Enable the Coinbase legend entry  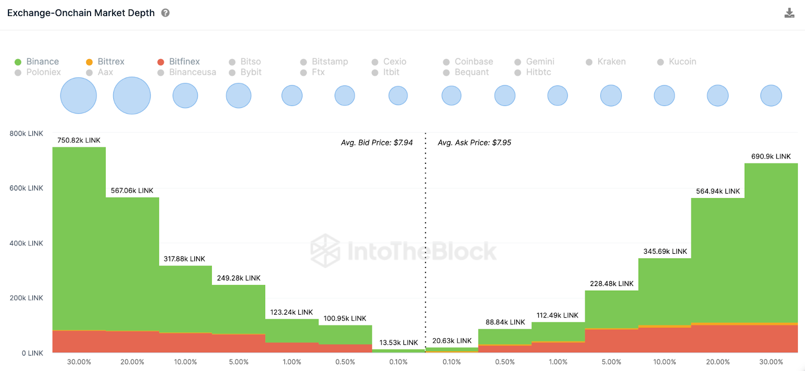point(468,62)
